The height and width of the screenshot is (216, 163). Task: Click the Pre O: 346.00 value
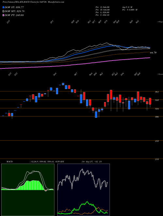(103, 7)
